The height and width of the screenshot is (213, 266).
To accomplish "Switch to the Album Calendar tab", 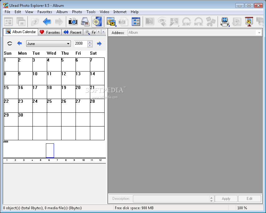I will tap(21, 32).
